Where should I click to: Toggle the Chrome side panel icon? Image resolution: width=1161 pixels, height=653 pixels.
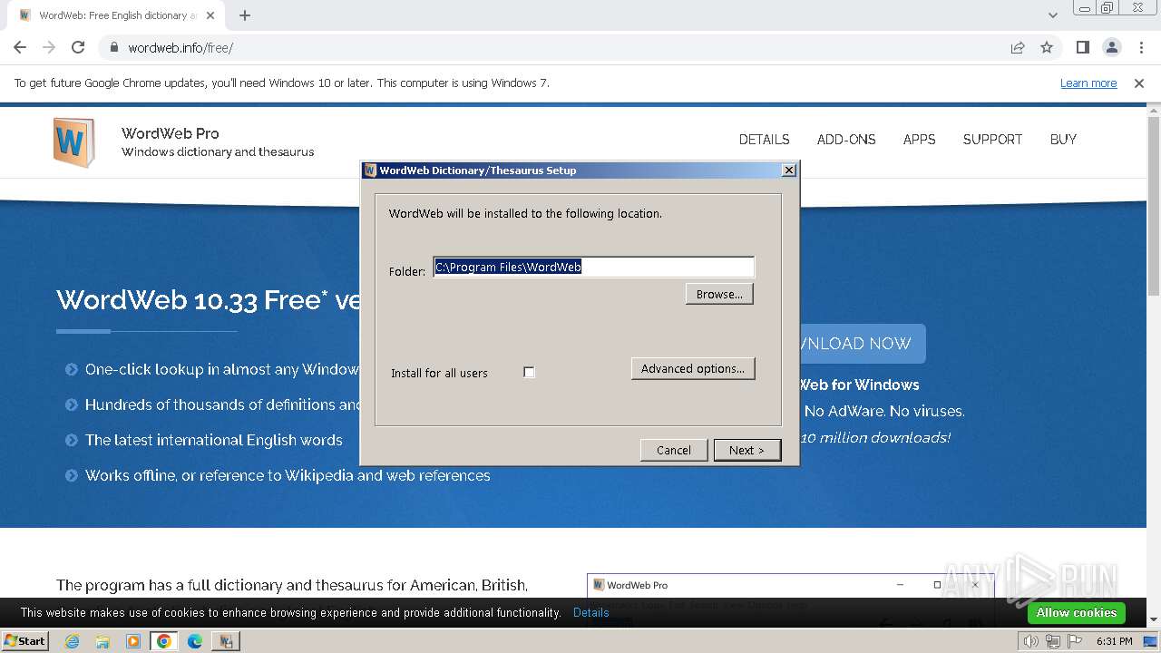point(1082,47)
